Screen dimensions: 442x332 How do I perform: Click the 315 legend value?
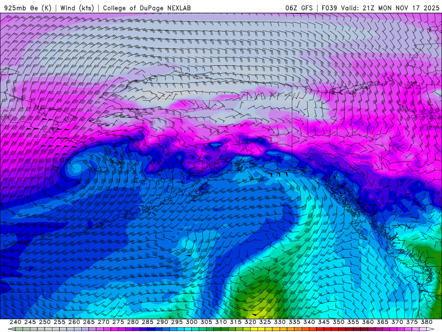pos(236,322)
